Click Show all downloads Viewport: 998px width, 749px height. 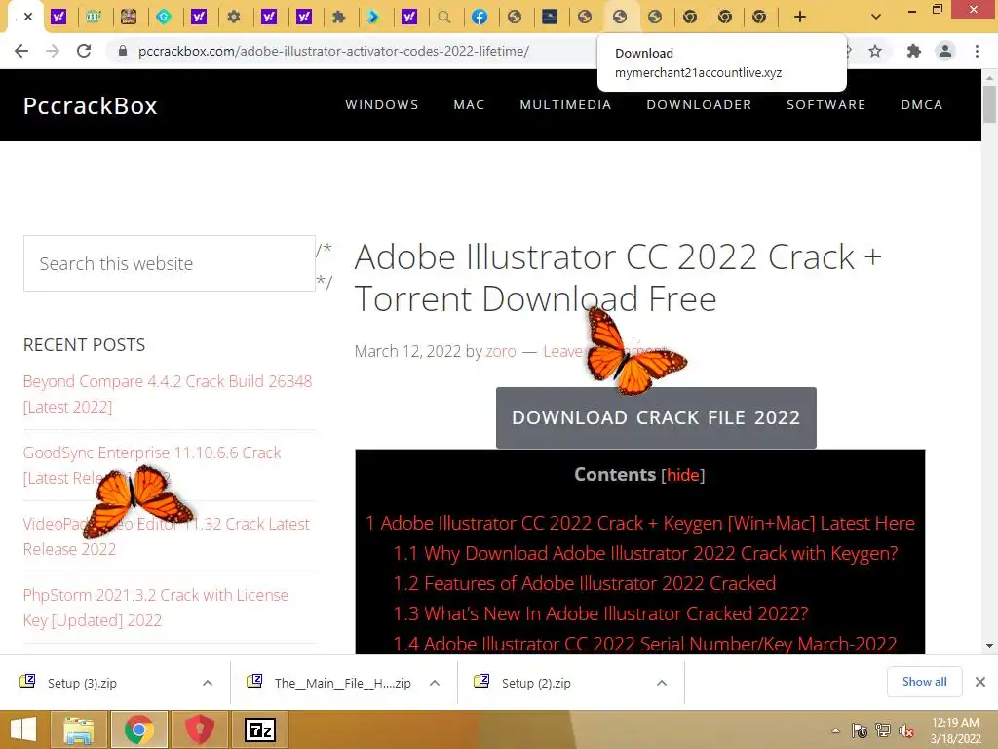pyautogui.click(x=924, y=682)
